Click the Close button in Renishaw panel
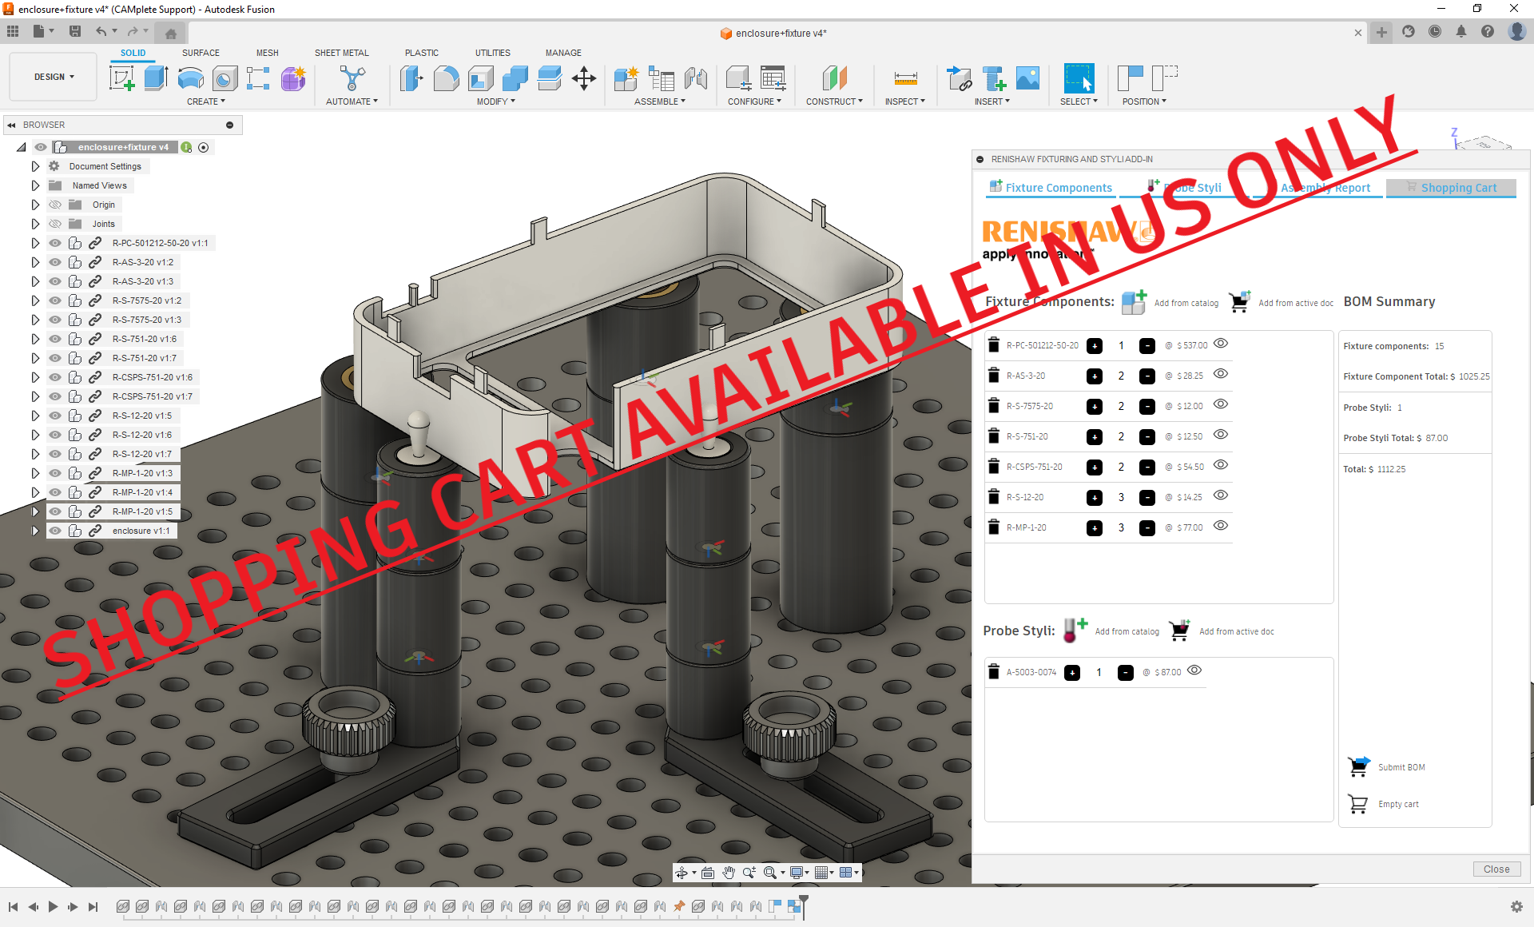 click(x=1496, y=869)
